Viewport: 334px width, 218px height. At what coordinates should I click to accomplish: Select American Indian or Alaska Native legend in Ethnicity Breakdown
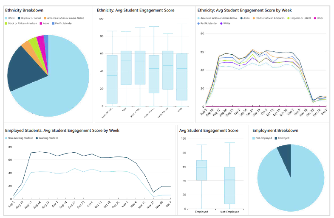pos(64,18)
